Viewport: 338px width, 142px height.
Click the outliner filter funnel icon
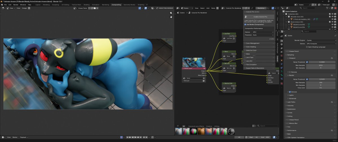(x=327, y=8)
